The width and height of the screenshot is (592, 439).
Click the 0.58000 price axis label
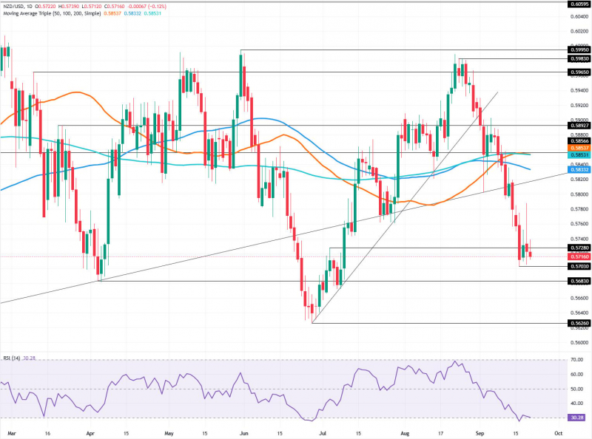coord(579,194)
